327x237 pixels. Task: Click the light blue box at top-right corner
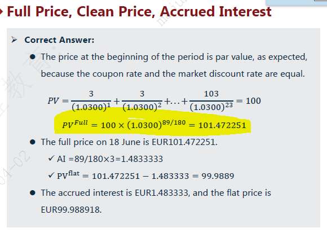(296, 2)
